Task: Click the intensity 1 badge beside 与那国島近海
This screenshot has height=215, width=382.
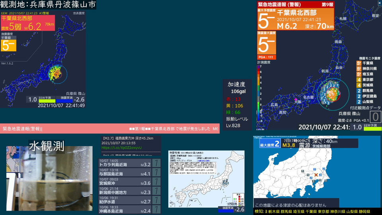Action: 156,172
